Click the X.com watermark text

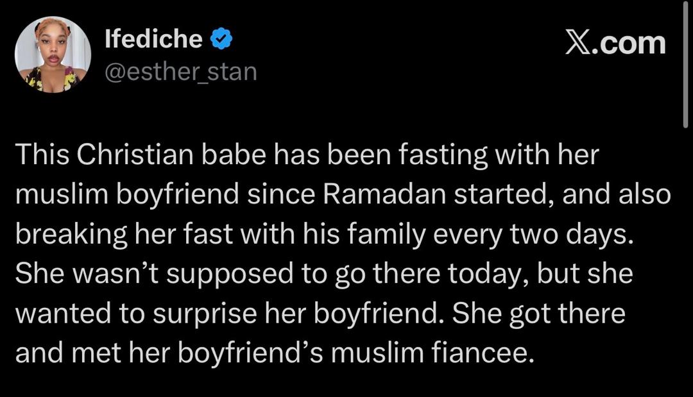point(615,43)
